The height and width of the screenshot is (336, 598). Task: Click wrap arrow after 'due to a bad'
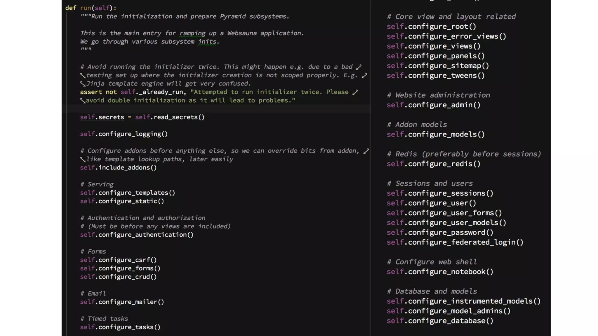tap(359, 67)
